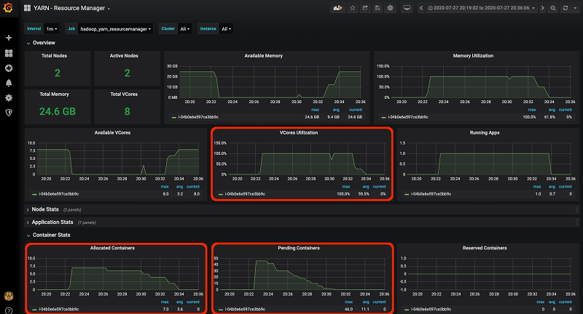Open the Total Nodes panel title menu
Image resolution: width=583 pixels, height=314 pixels.
click(54, 56)
